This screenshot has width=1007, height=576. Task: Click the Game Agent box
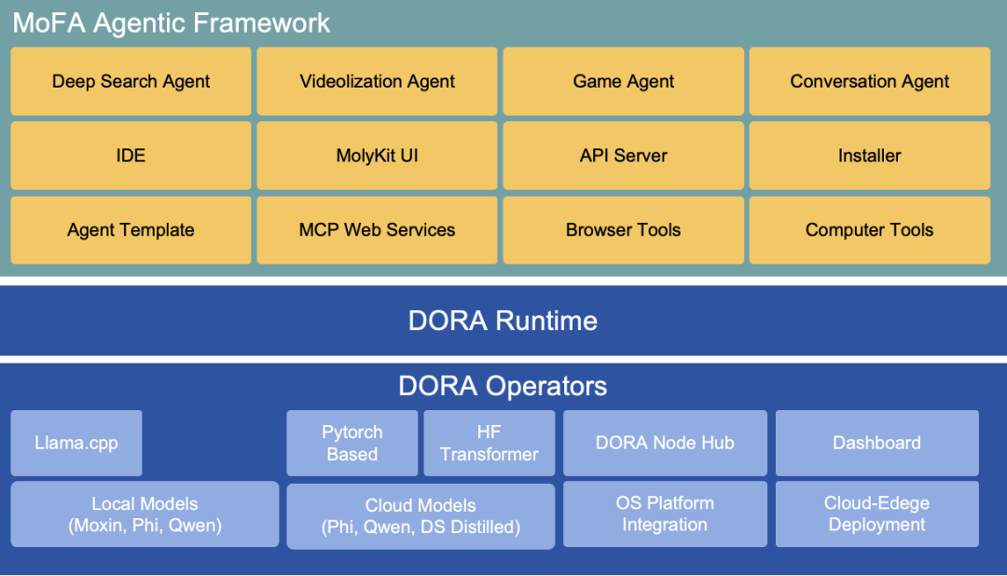[623, 81]
